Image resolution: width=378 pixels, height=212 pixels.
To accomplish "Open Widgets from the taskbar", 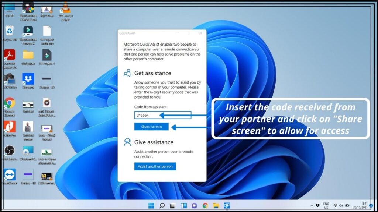I will click(x=183, y=205).
